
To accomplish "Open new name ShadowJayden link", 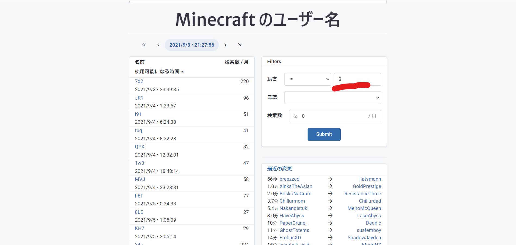I will [x=364, y=238].
